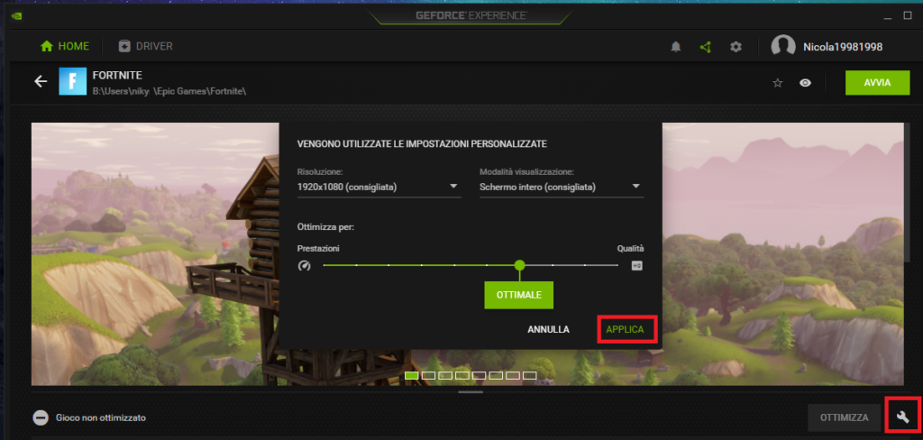Click the panel collapse handle below screenshot
Screen dimensions: 923x440
[x=471, y=391]
